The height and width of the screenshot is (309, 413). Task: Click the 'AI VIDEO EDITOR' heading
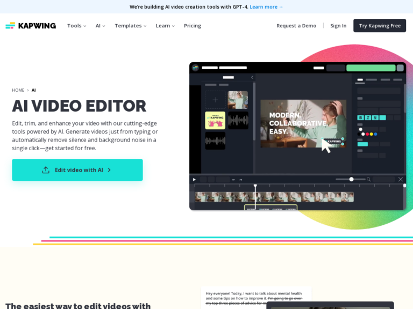coord(79,106)
